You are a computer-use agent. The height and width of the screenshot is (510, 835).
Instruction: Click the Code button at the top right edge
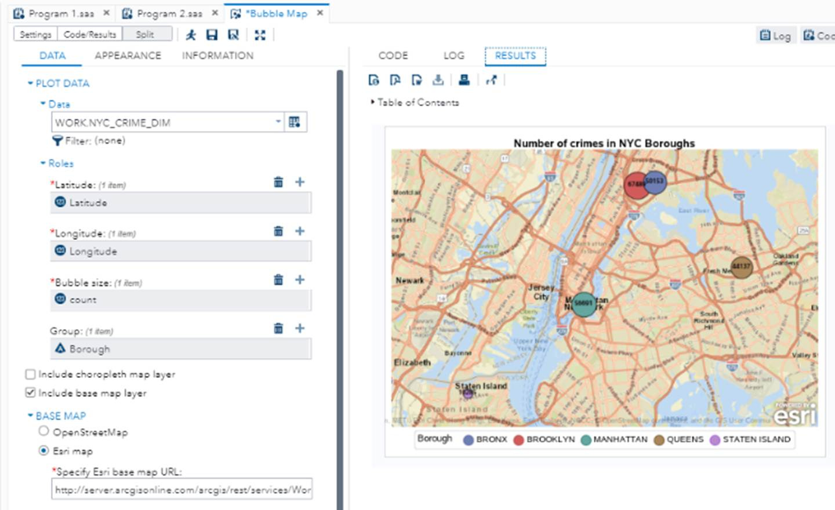tap(818, 35)
